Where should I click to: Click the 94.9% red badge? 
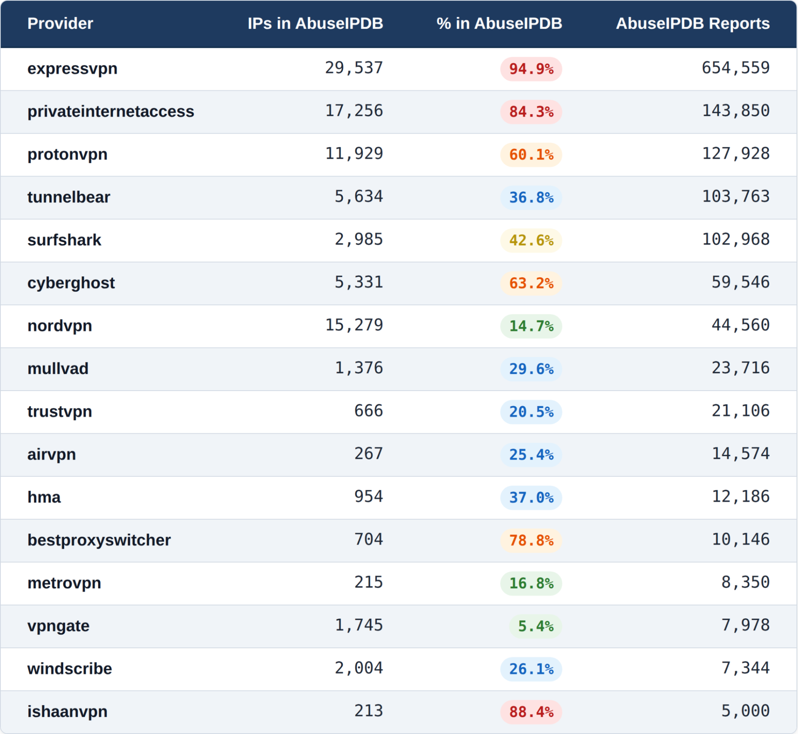click(531, 69)
